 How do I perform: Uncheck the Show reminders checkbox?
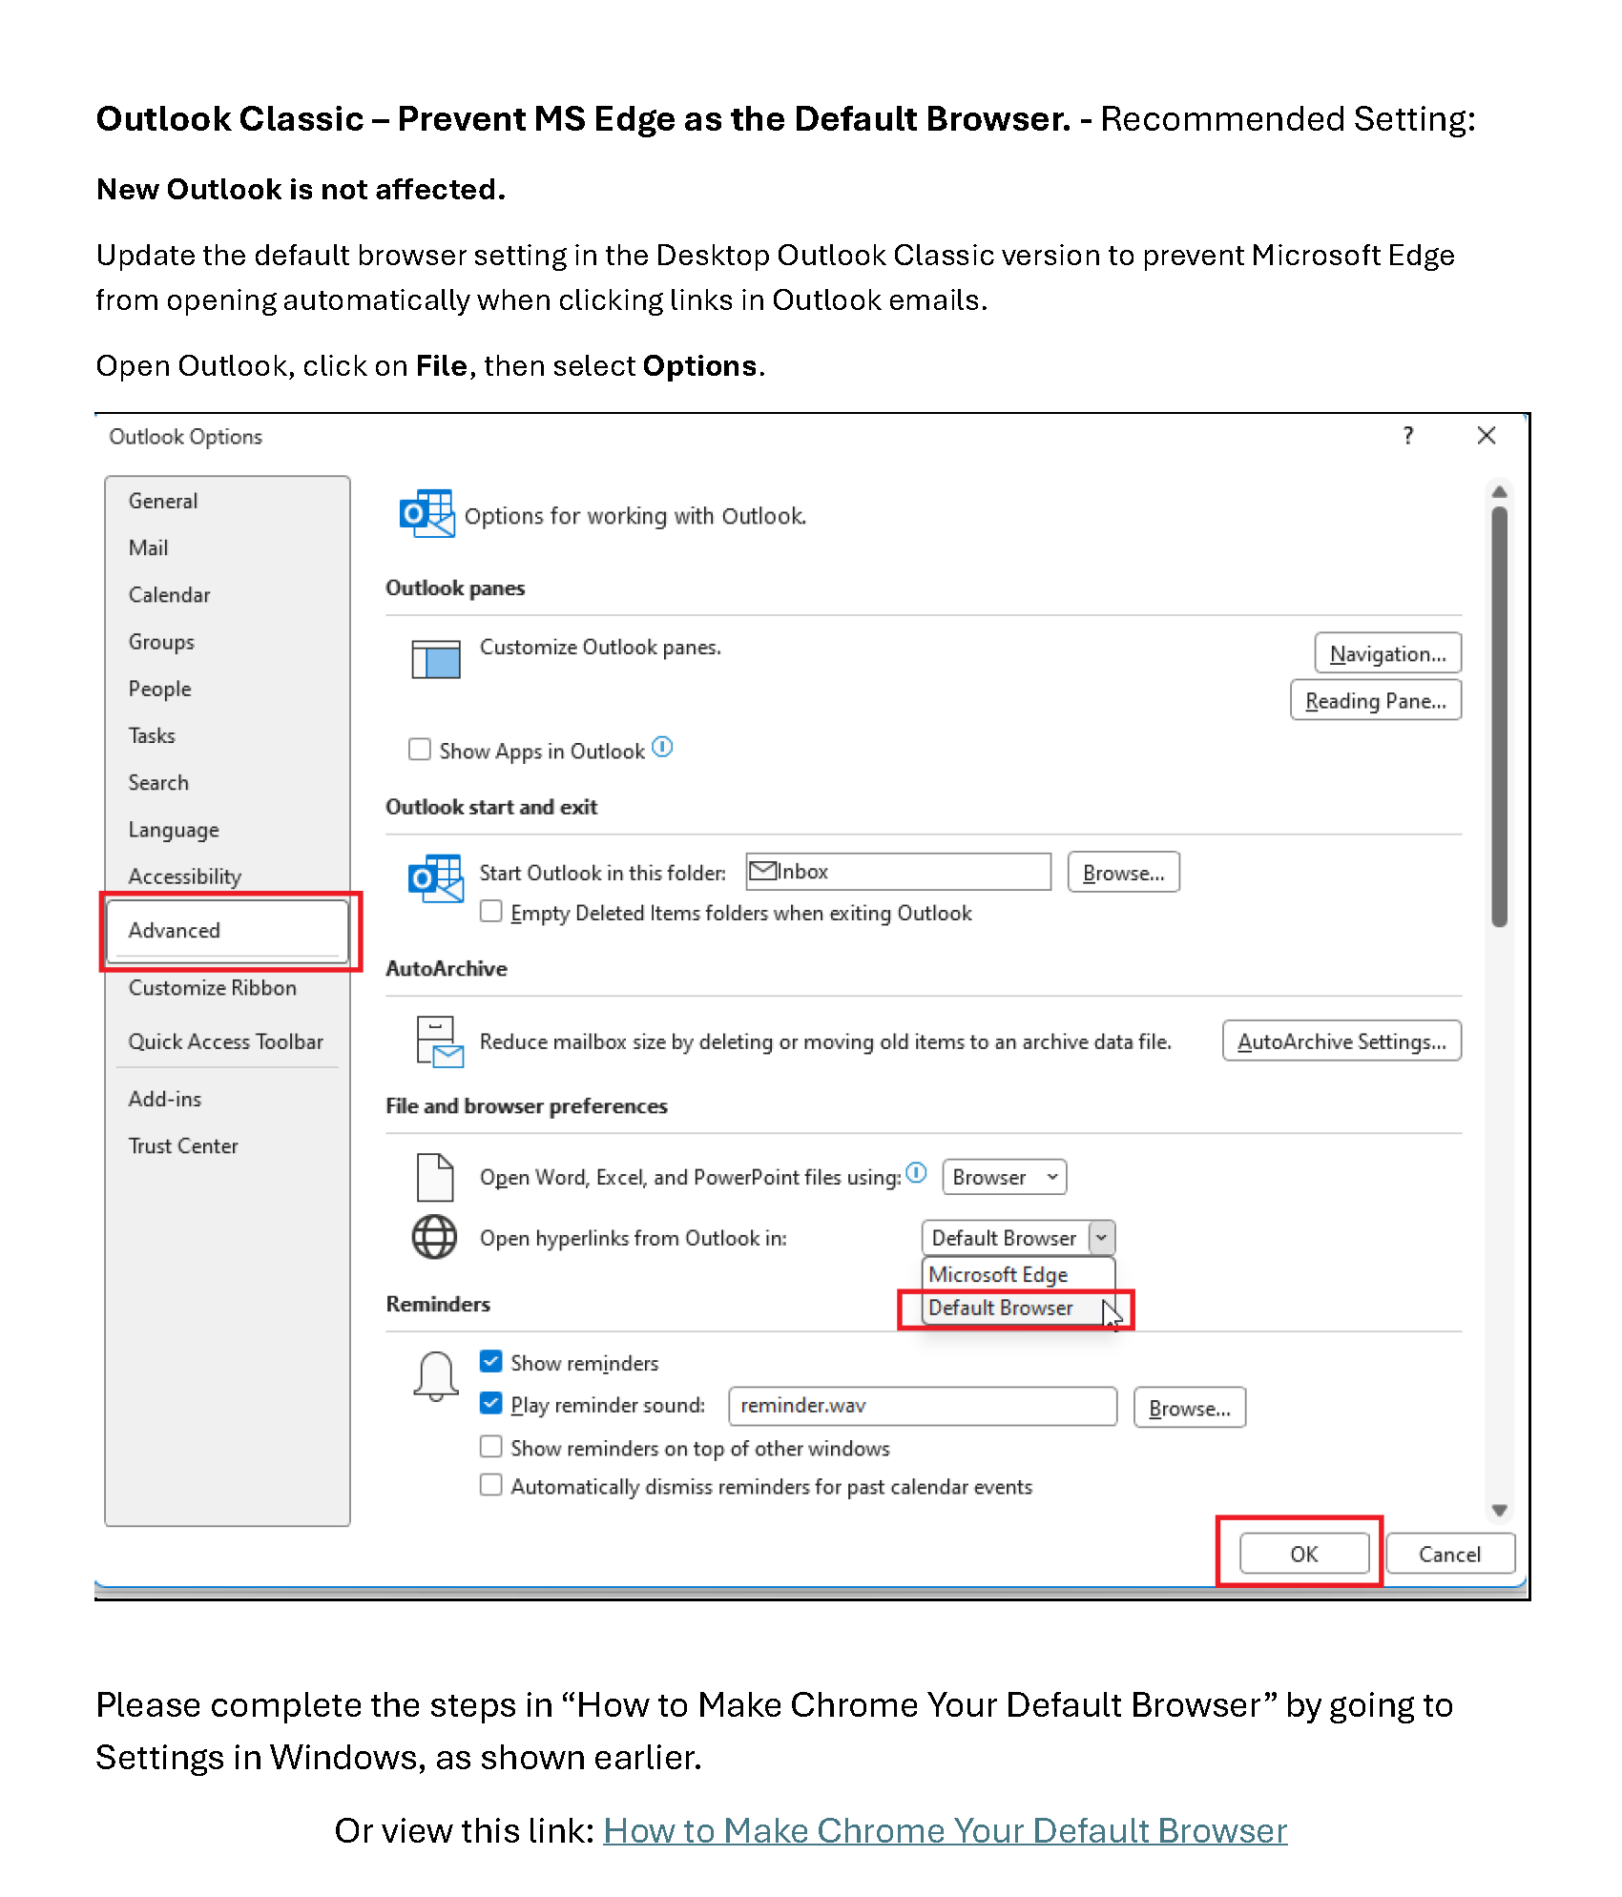tap(491, 1362)
